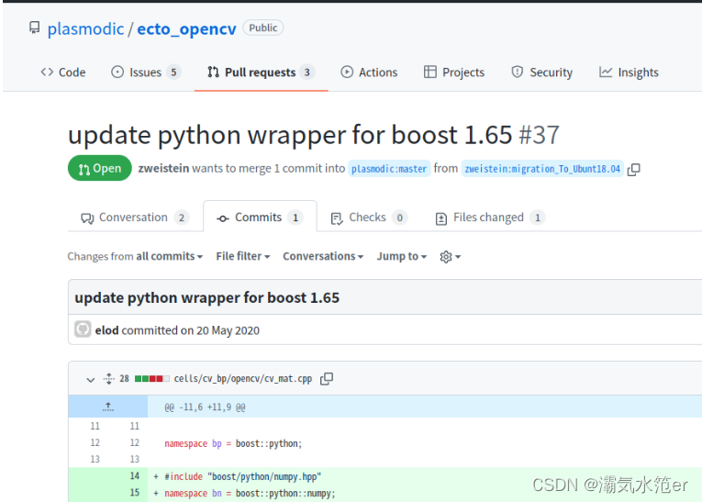This screenshot has height=502, width=702.
Task: Select new line number 14
Action: pos(135,475)
